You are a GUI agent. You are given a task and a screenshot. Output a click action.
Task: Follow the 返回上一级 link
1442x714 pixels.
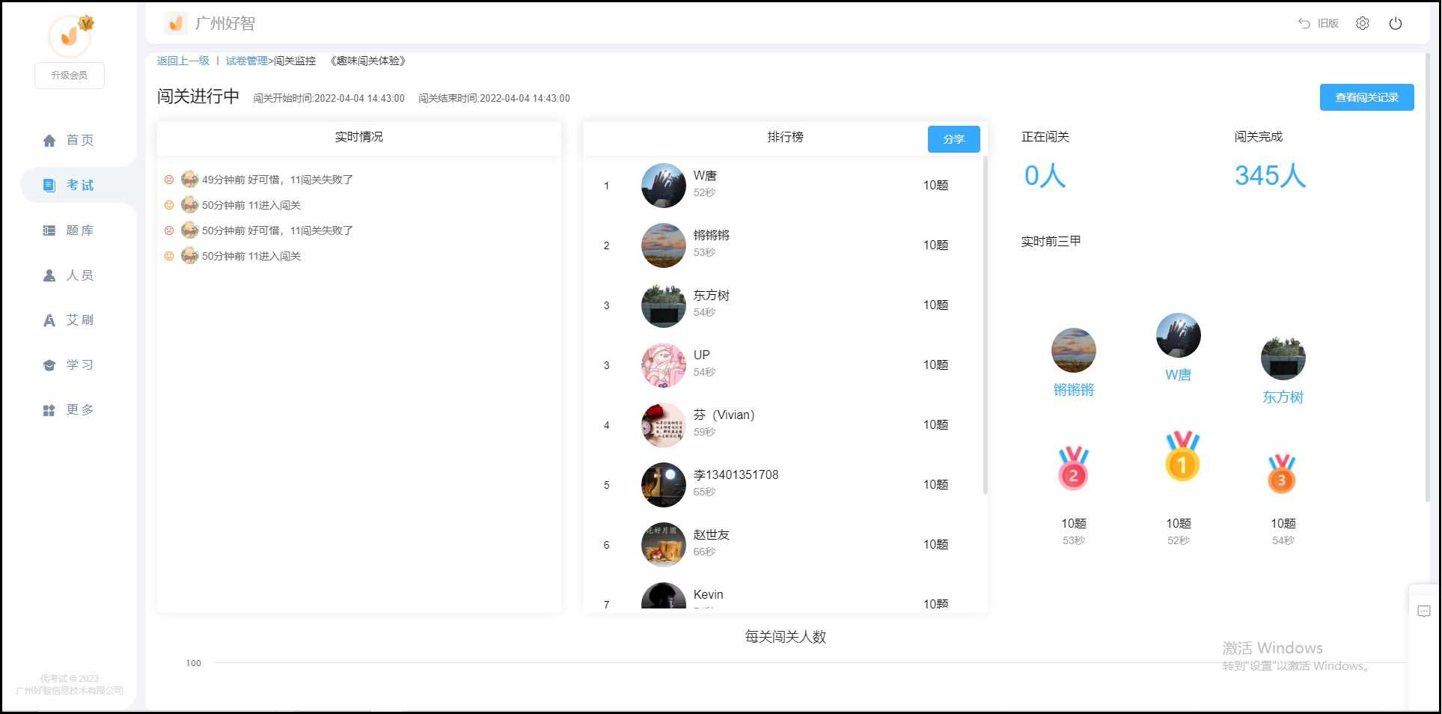pyautogui.click(x=183, y=61)
